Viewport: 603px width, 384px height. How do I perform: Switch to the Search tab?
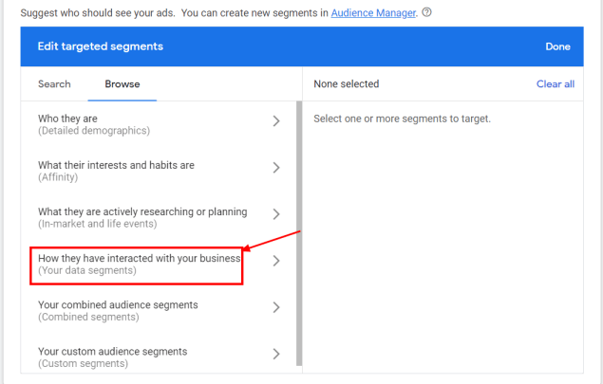pyautogui.click(x=54, y=83)
